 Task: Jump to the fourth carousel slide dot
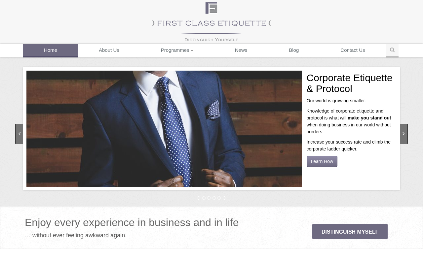(214, 198)
